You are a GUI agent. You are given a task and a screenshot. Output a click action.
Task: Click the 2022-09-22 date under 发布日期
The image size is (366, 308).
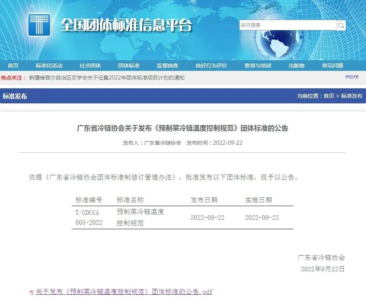pyautogui.click(x=207, y=218)
